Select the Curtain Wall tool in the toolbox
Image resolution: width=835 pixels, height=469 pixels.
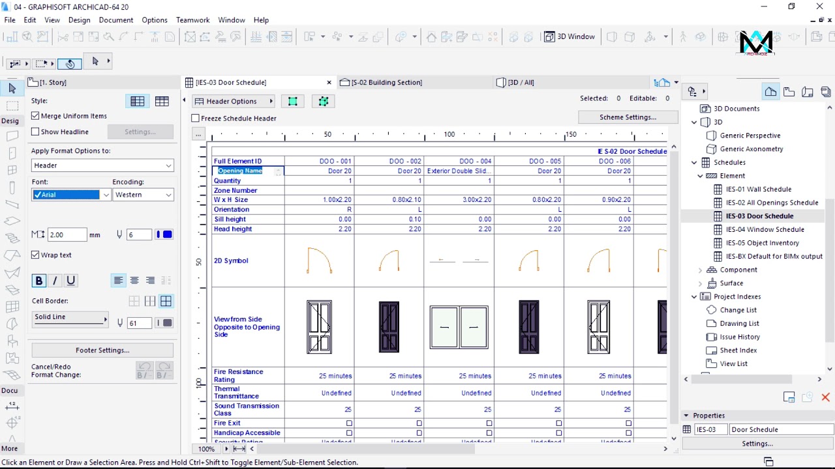click(x=12, y=306)
